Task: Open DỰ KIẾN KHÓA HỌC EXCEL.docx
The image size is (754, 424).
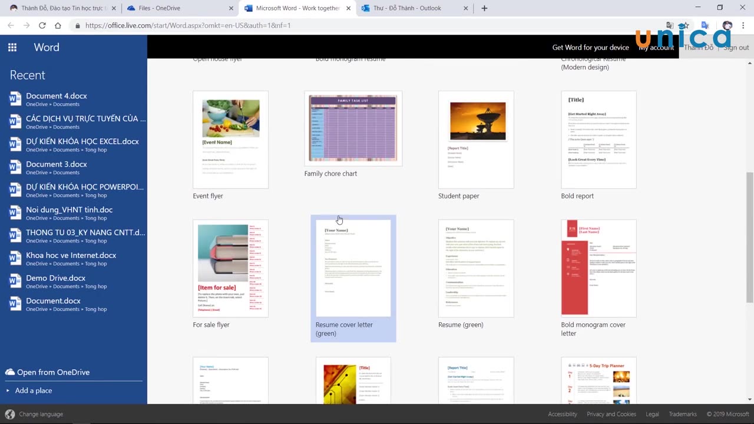Action: [74, 145]
